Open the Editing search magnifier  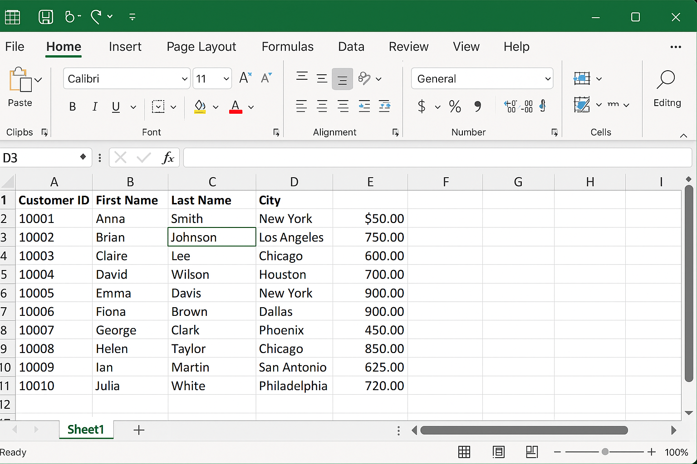pos(666,80)
